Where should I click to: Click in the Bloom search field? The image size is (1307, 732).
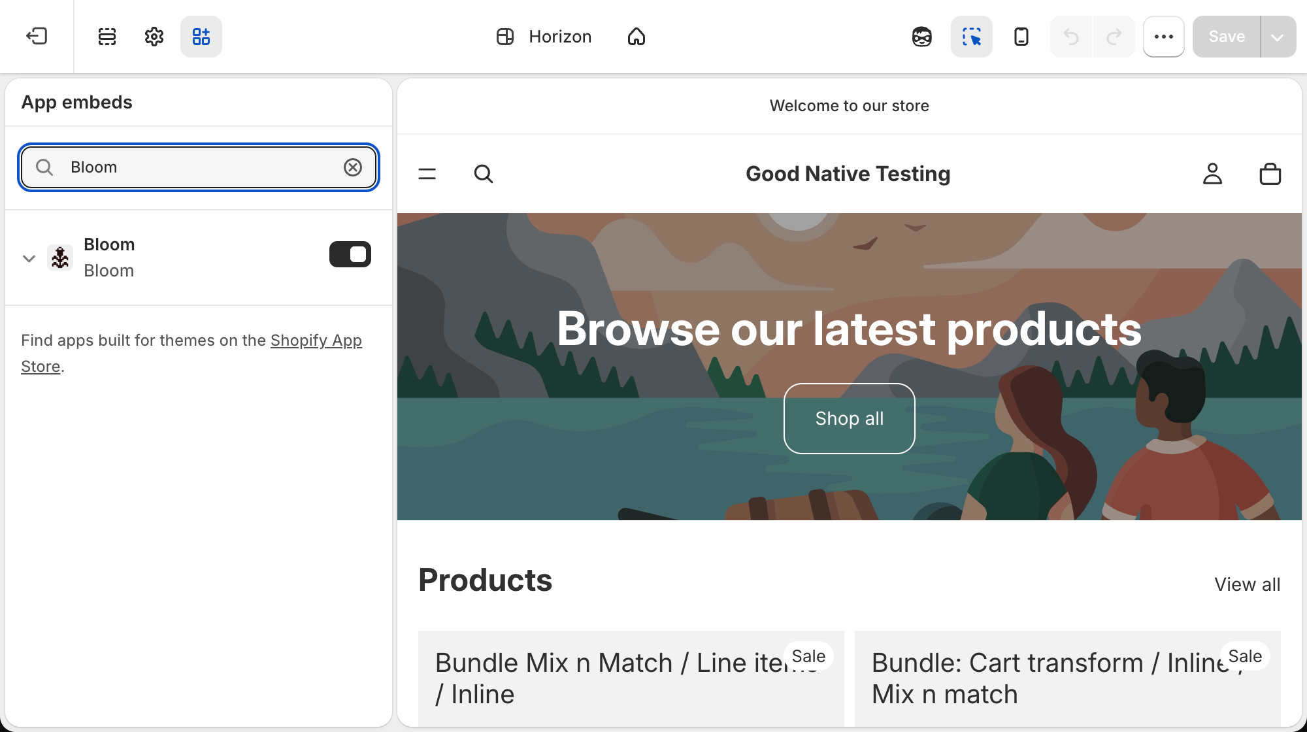[199, 167]
